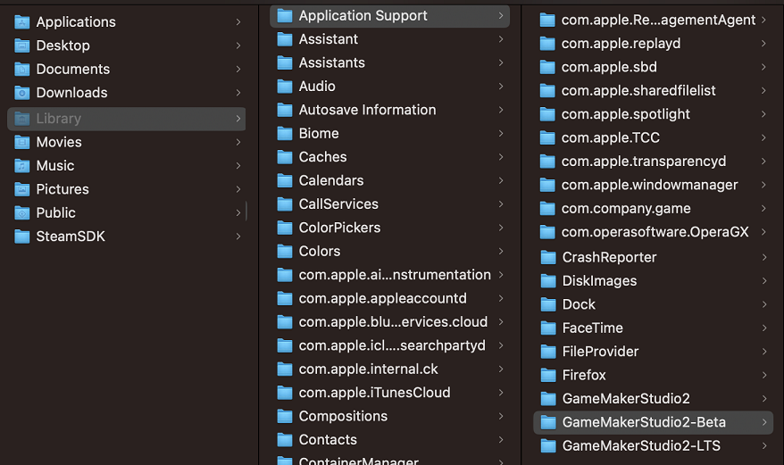Click the ColorPickers folder icon
Image resolution: width=784 pixels, height=465 pixels.
click(x=285, y=228)
